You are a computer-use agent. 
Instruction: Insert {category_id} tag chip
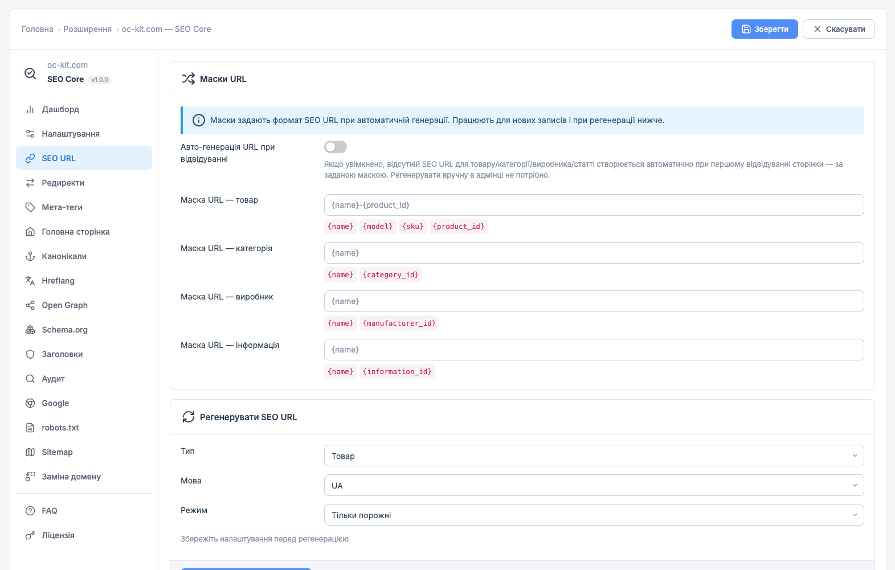click(x=391, y=275)
